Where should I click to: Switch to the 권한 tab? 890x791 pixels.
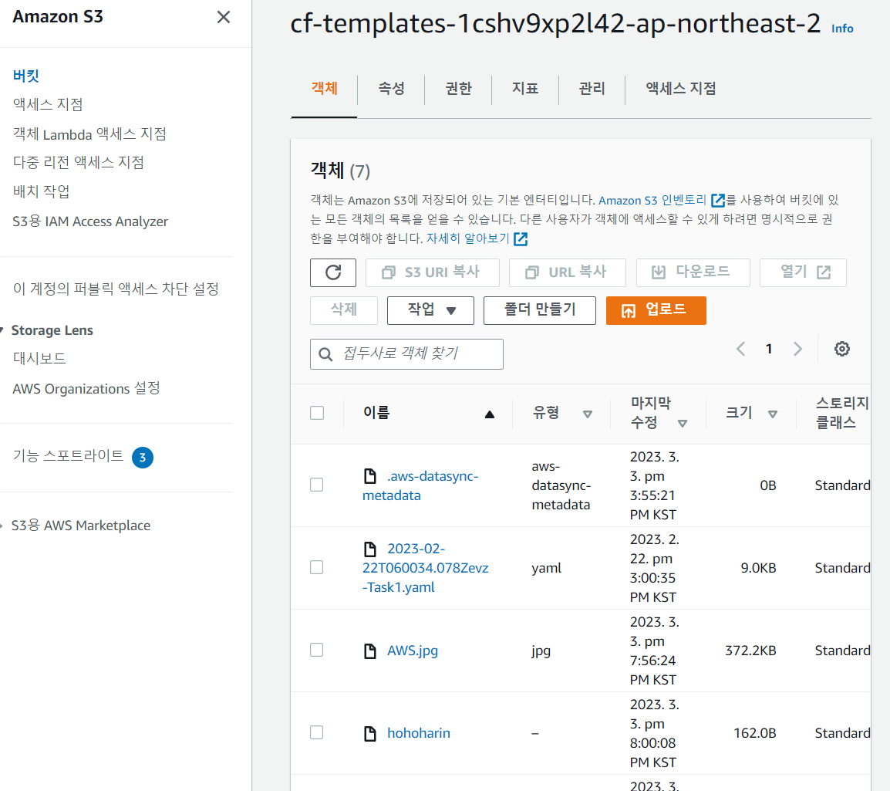click(x=458, y=89)
